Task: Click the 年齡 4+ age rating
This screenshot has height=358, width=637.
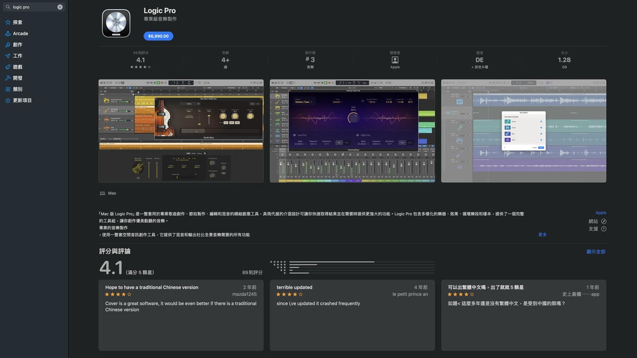Action: (x=226, y=60)
